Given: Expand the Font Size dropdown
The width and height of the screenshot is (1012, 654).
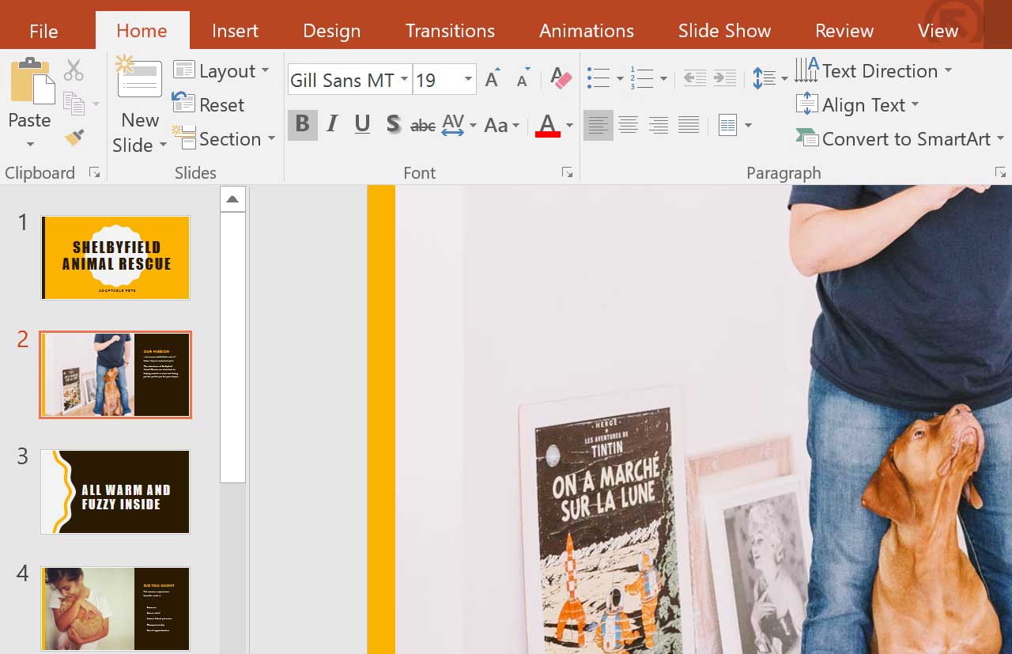Looking at the screenshot, I should (x=467, y=79).
